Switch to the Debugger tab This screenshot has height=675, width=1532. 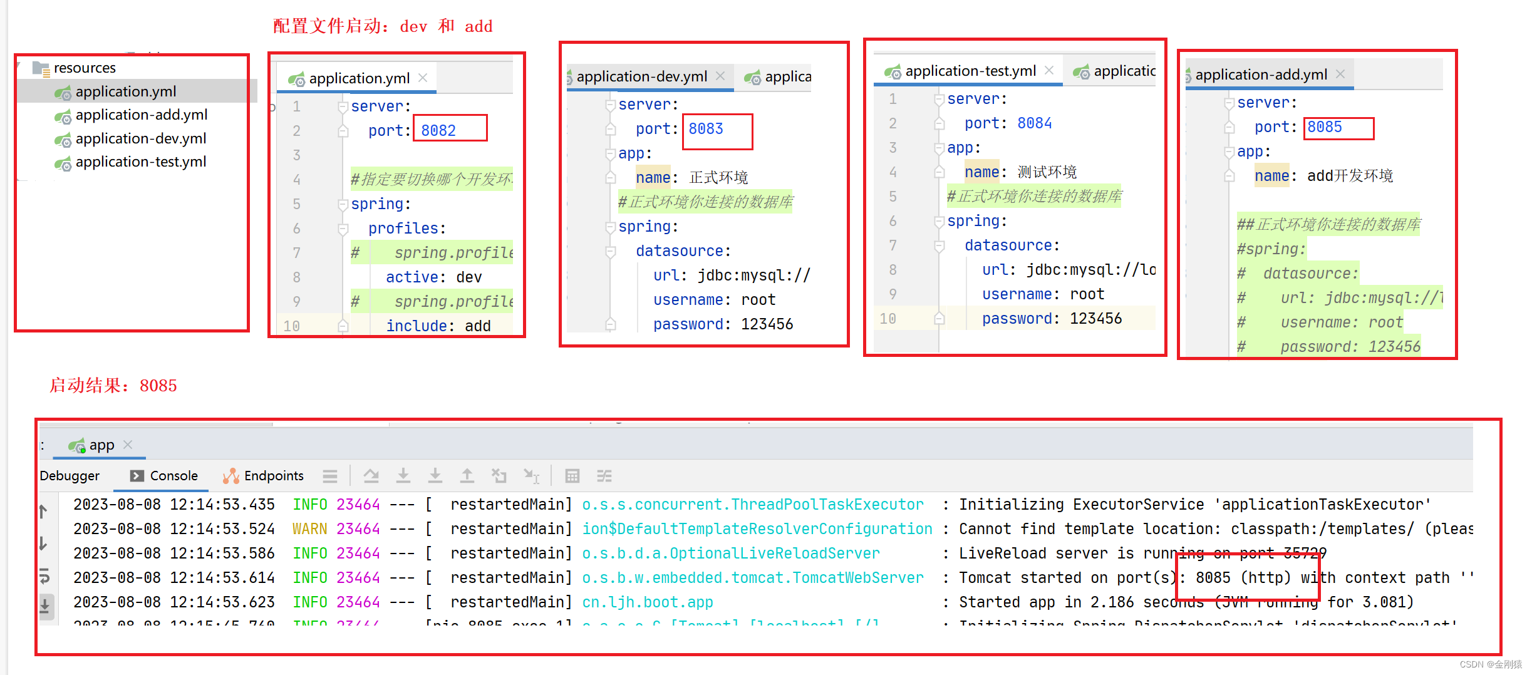(70, 476)
